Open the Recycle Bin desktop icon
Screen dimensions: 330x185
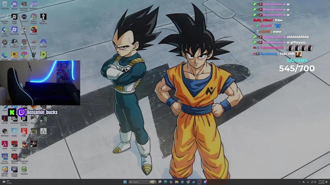[5, 5]
